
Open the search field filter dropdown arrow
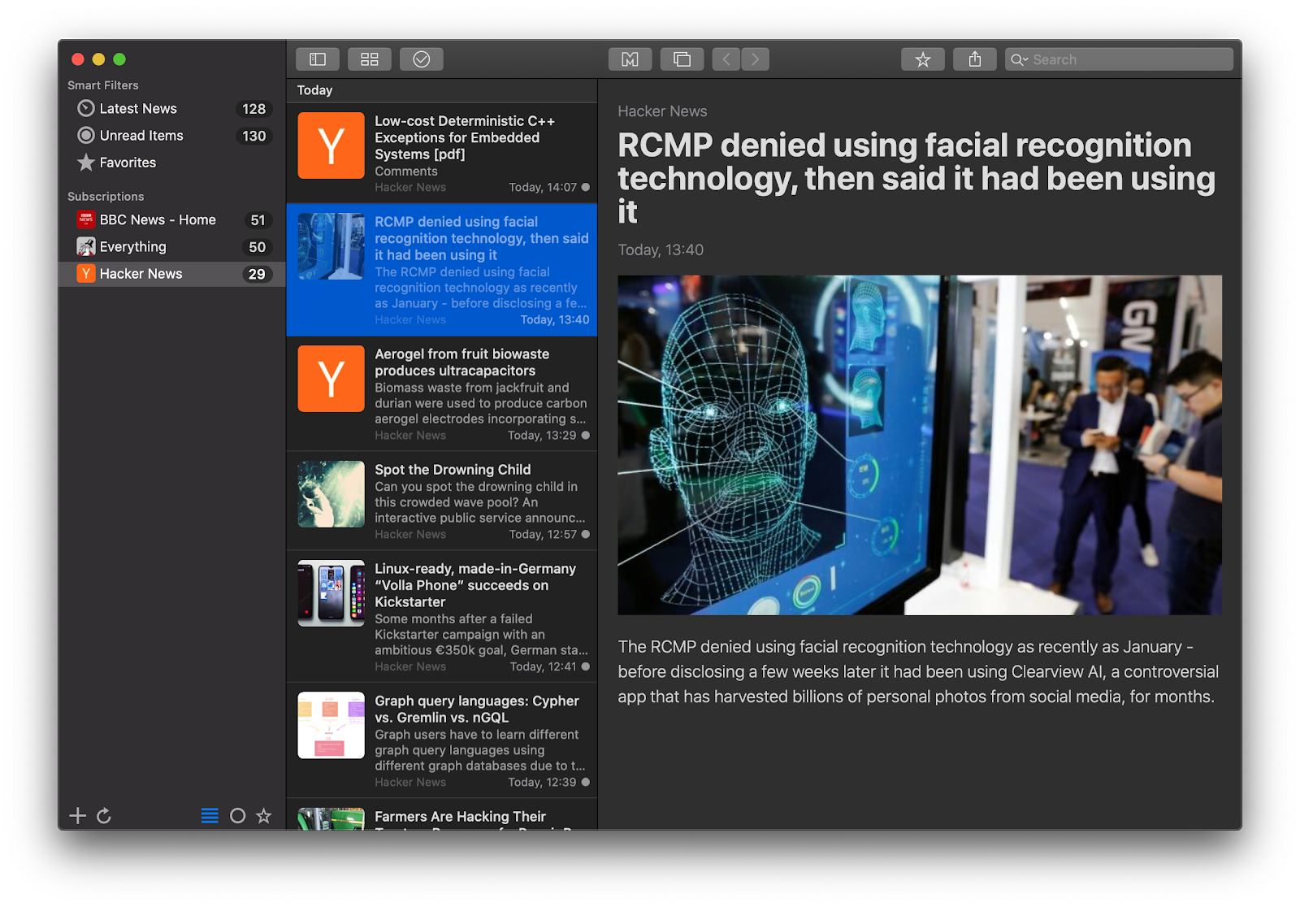(x=1025, y=59)
